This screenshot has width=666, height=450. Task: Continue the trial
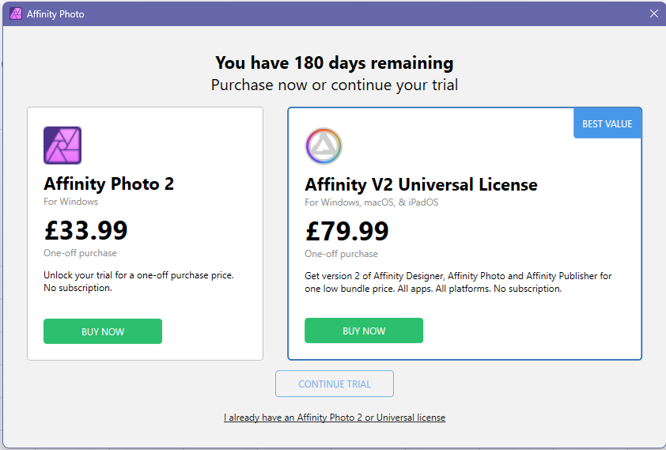(x=335, y=384)
